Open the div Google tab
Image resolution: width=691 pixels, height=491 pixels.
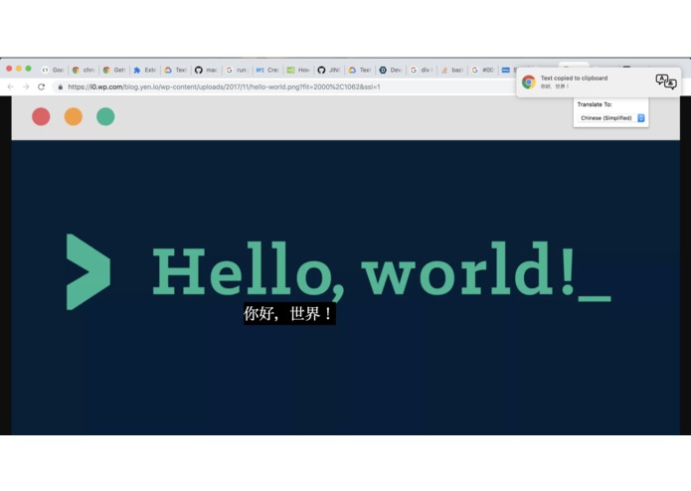422,70
